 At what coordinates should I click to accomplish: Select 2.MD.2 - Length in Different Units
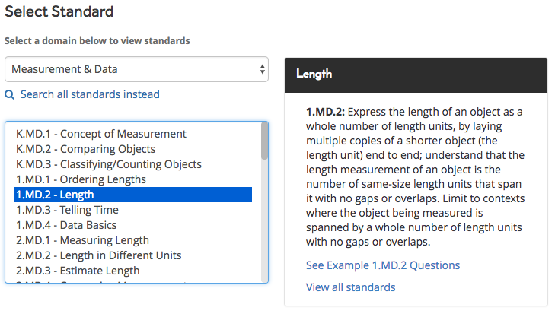98,255
